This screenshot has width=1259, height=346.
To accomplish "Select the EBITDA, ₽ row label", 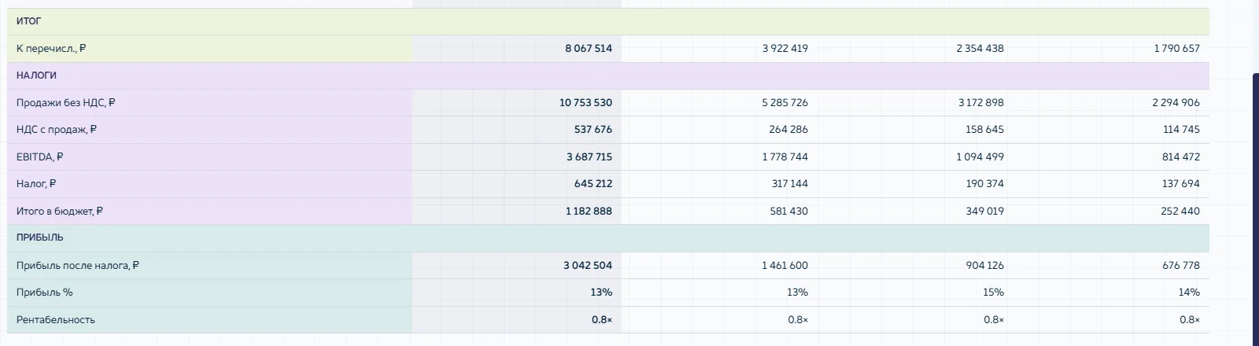I will coord(40,157).
